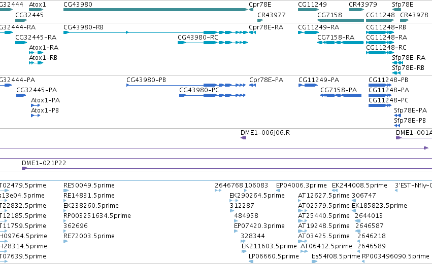Select the EK244008.5prime EST label
The width and height of the screenshot is (432, 264).
pos(359,185)
